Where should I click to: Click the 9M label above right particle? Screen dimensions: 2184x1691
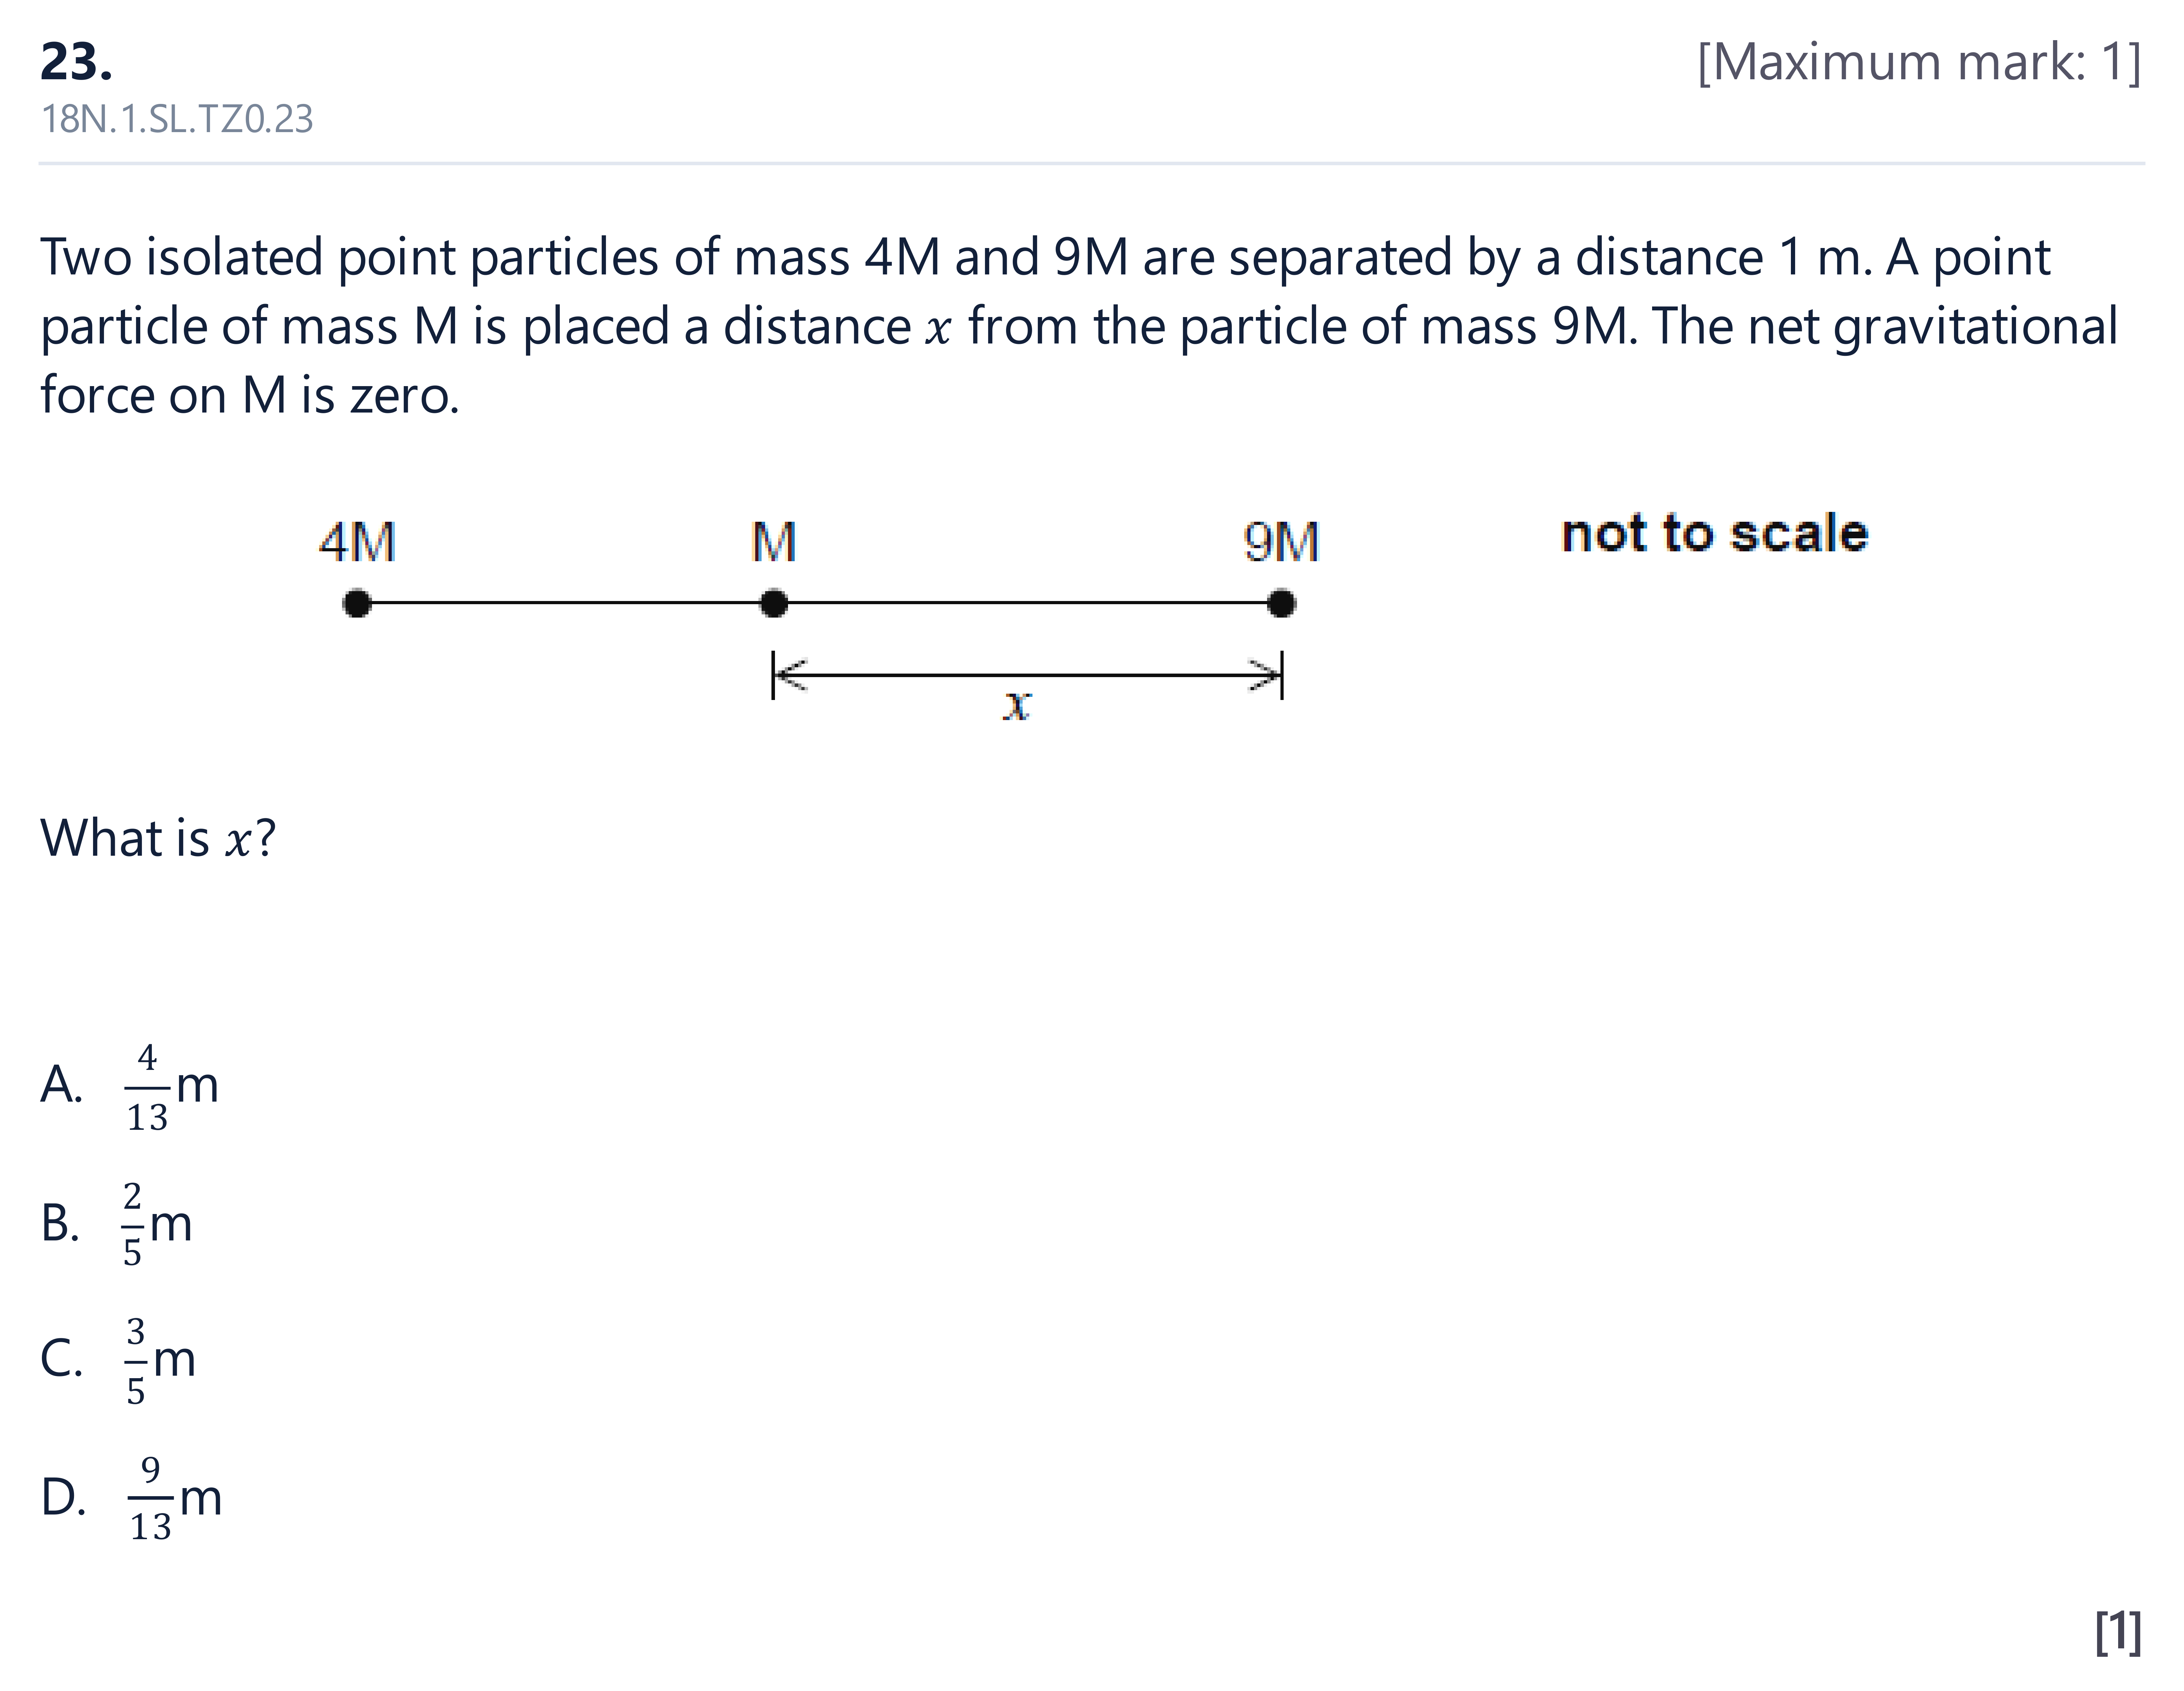(x=1281, y=542)
